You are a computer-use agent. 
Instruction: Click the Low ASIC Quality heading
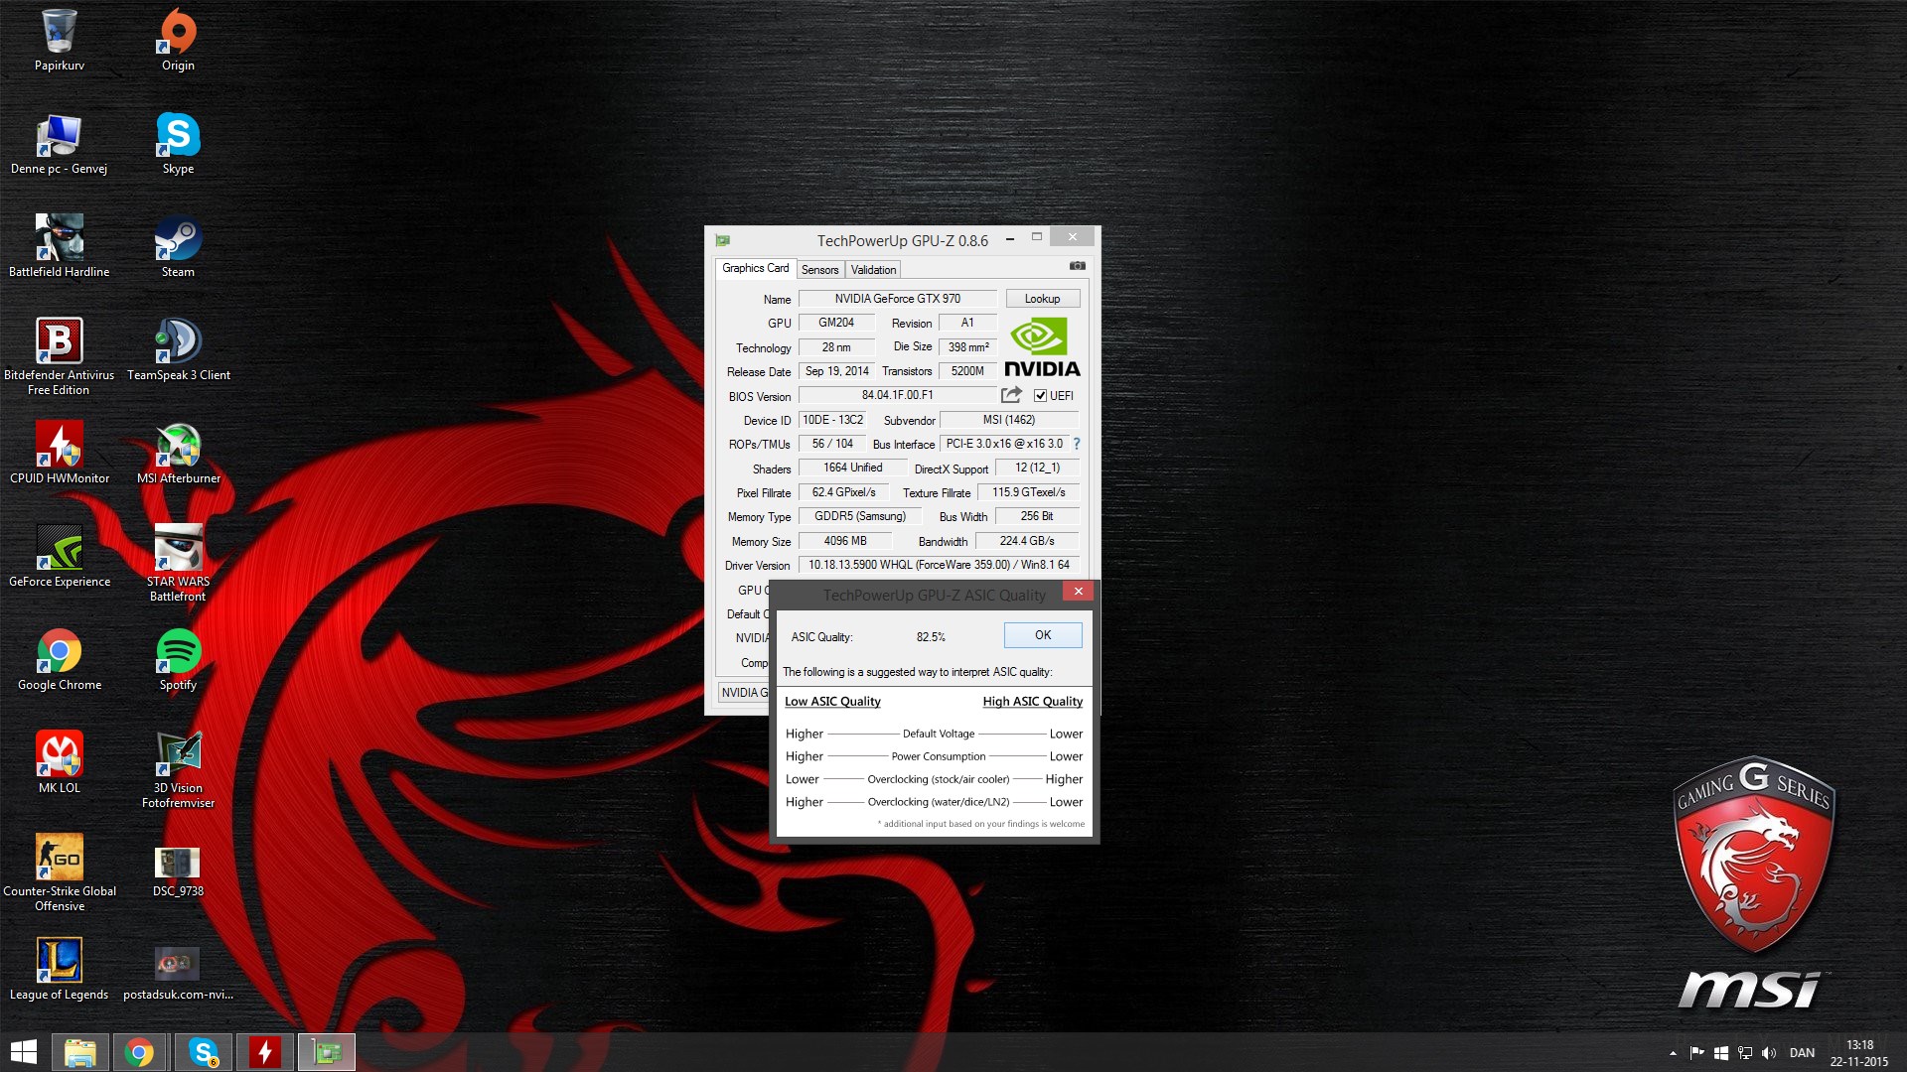[832, 701]
